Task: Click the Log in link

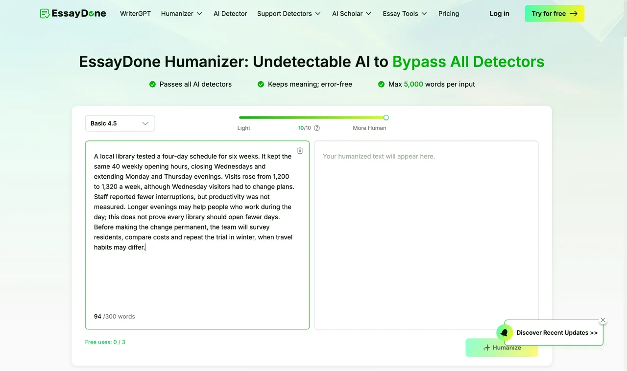Action: click(499, 14)
